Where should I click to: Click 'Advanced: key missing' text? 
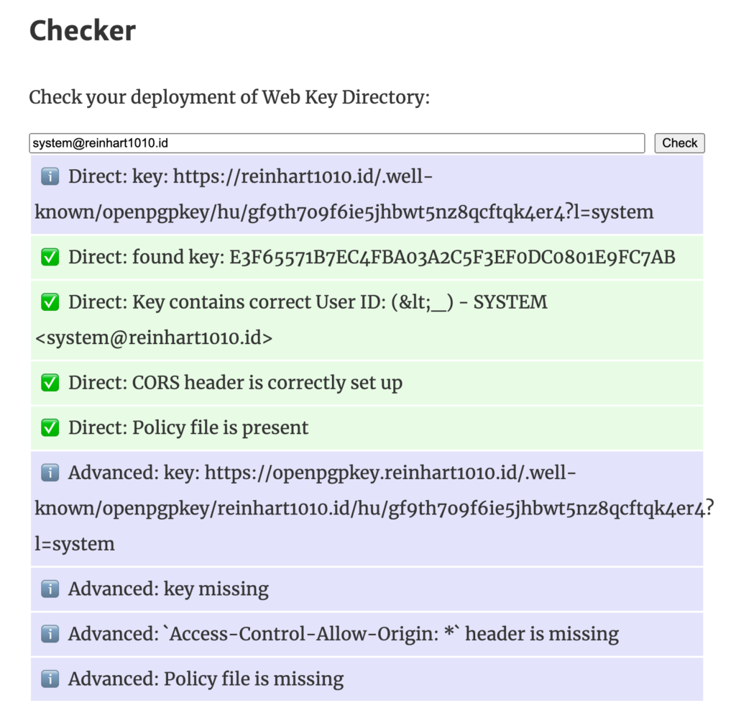[168, 589]
